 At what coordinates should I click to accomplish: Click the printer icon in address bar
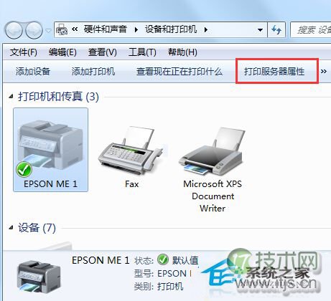[62, 29]
